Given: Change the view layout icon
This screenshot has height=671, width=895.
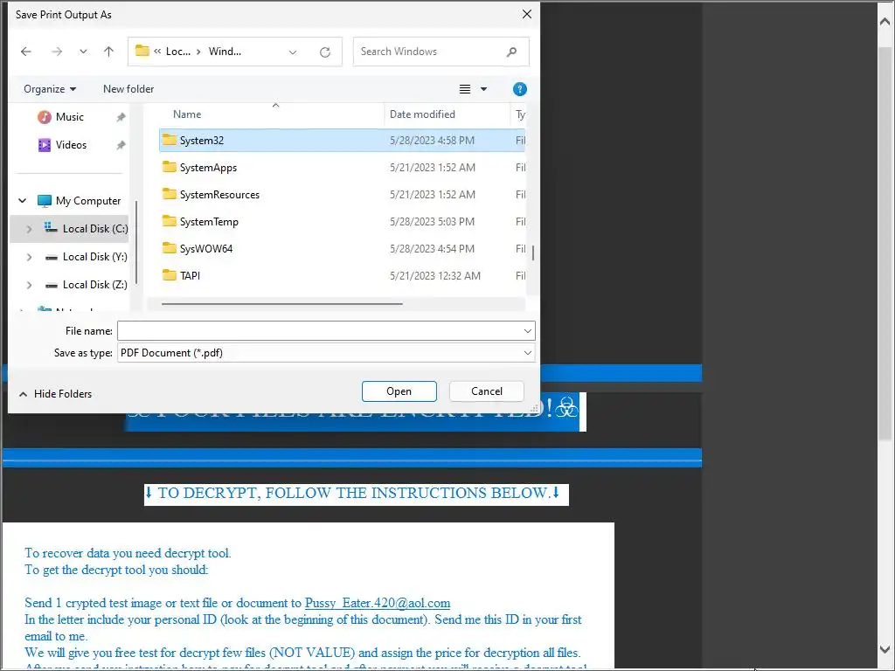Looking at the screenshot, I should tap(465, 89).
